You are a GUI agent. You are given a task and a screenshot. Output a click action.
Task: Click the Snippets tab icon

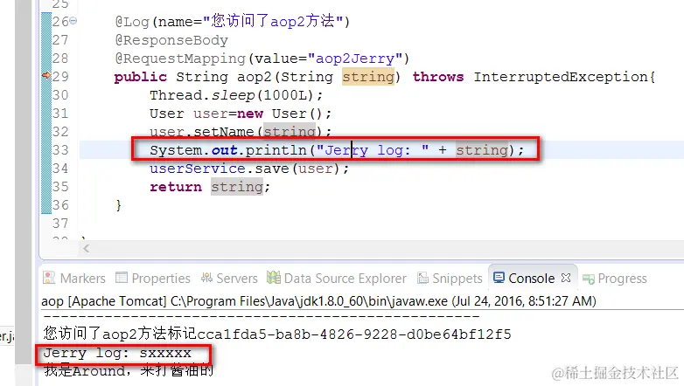tap(422, 278)
